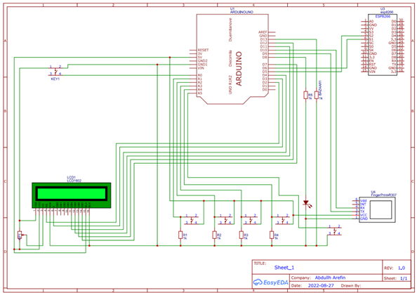
Task: Select the LED diode symbol
Action: (306, 204)
